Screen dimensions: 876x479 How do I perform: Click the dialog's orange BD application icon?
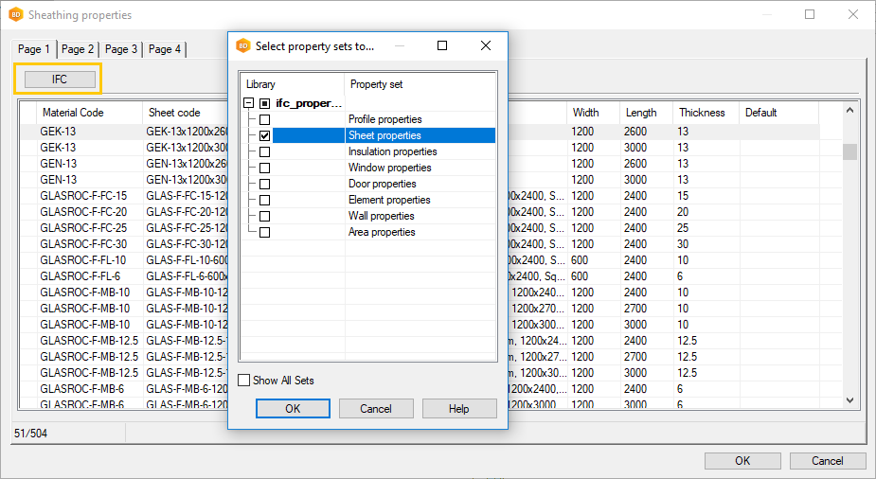point(243,45)
